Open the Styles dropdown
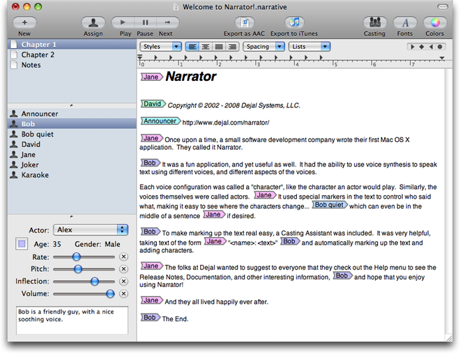The image size is (460, 354). pyautogui.click(x=161, y=47)
